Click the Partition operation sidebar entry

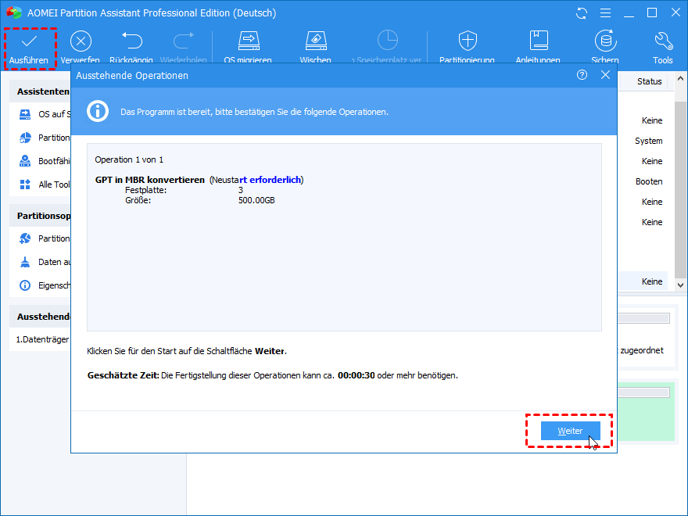pyautogui.click(x=45, y=238)
